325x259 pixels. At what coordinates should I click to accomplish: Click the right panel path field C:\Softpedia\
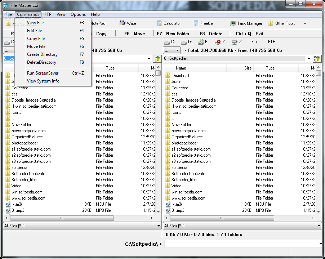pyautogui.click(x=235, y=59)
